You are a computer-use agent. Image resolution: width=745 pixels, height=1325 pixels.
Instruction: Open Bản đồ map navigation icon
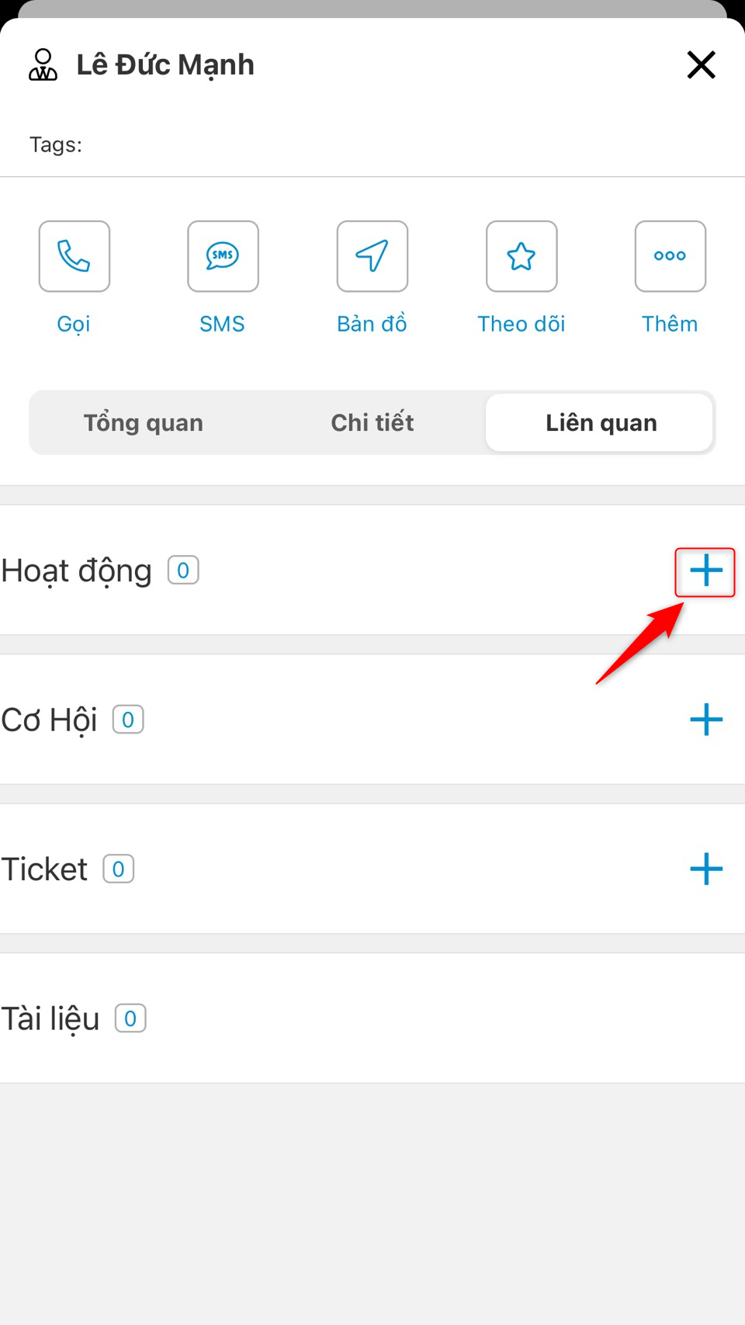[372, 256]
